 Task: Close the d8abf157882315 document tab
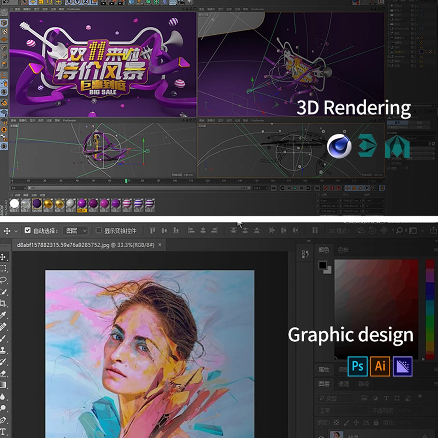click(160, 245)
